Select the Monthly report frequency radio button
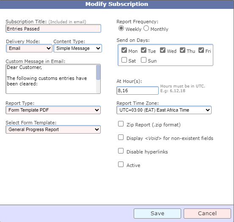 [x=146, y=28]
